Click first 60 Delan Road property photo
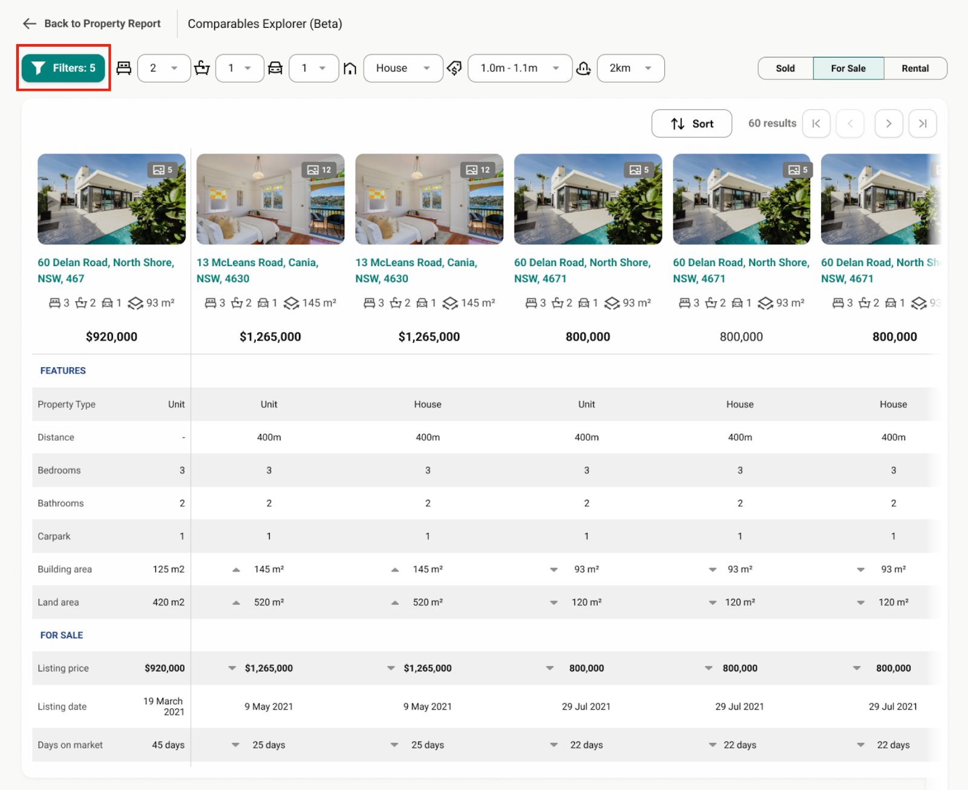This screenshot has width=968, height=790. pyautogui.click(x=111, y=199)
